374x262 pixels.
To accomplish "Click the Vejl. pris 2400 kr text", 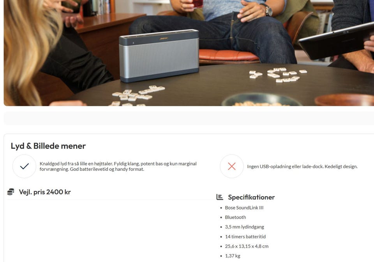I will click(45, 192).
